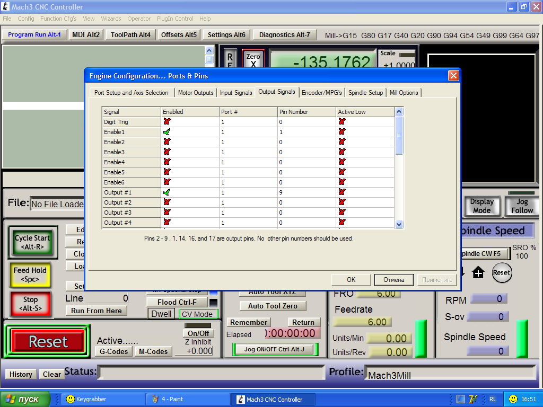
Task: Click the Отмена cancel button
Action: tap(394, 280)
